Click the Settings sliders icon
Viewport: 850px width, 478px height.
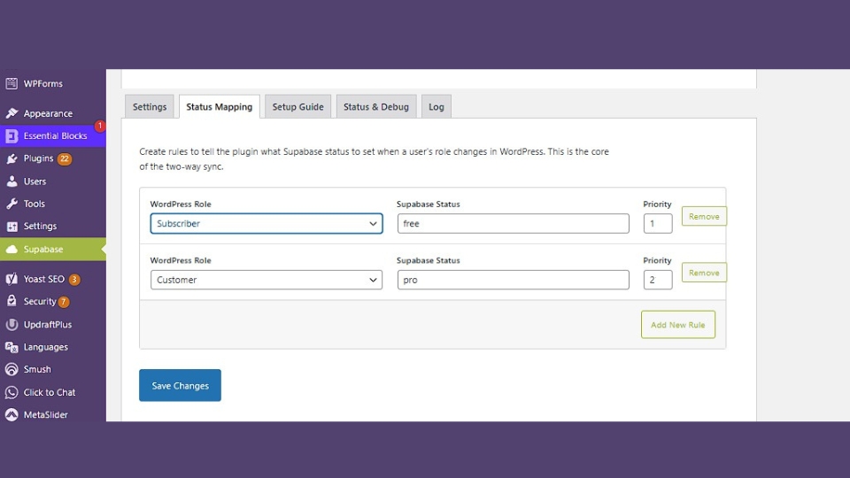[x=12, y=226]
